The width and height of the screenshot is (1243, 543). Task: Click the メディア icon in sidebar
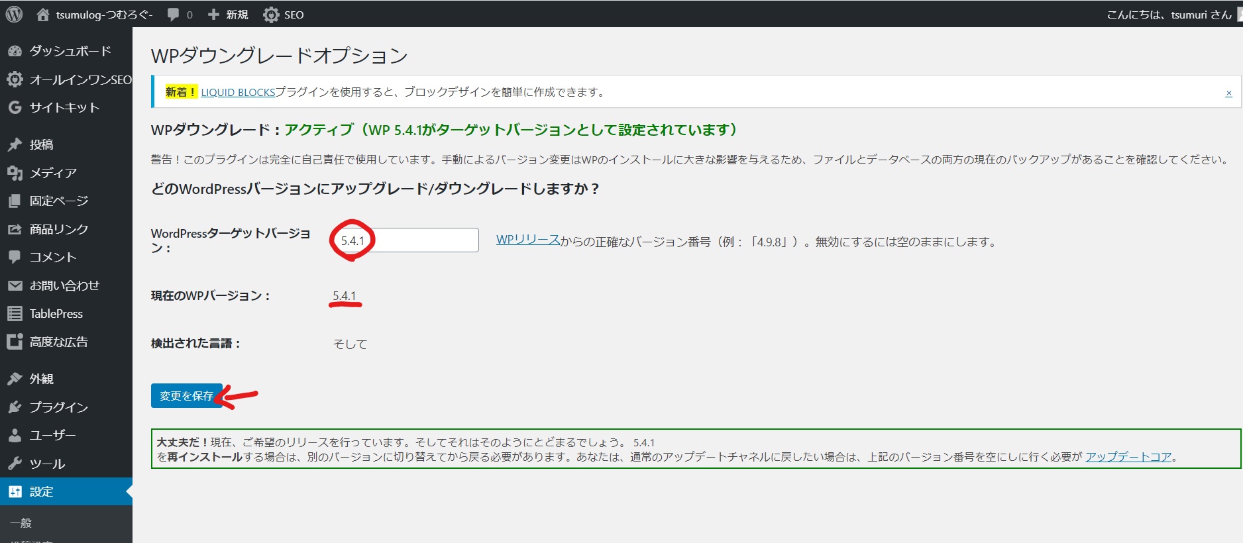point(15,173)
